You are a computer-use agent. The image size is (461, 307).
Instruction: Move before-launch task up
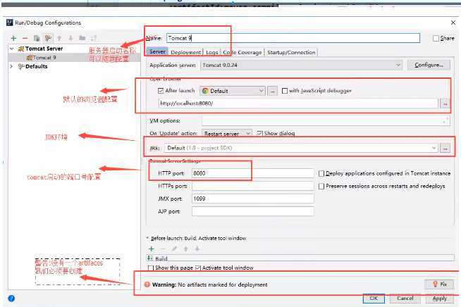pos(186,249)
